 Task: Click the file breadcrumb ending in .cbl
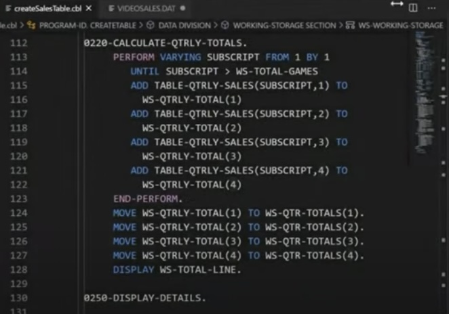coord(8,26)
